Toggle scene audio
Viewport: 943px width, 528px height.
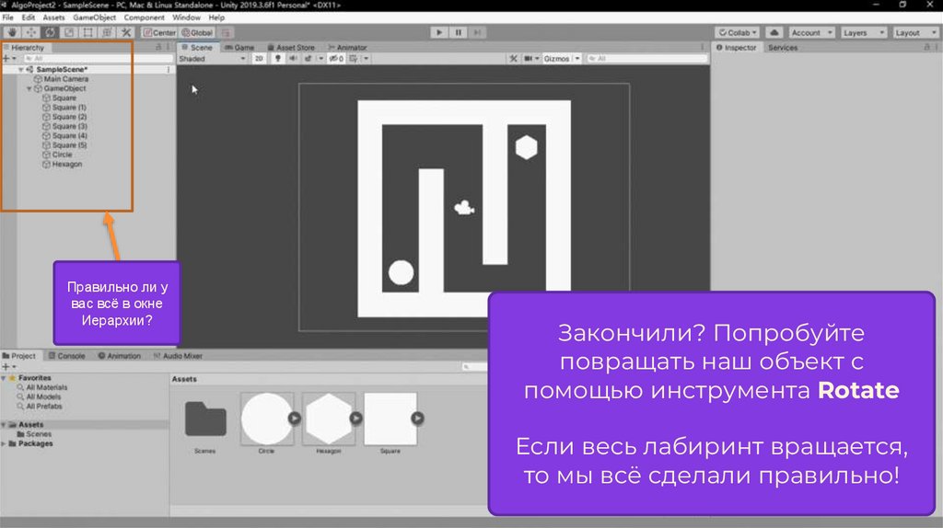pyautogui.click(x=293, y=59)
